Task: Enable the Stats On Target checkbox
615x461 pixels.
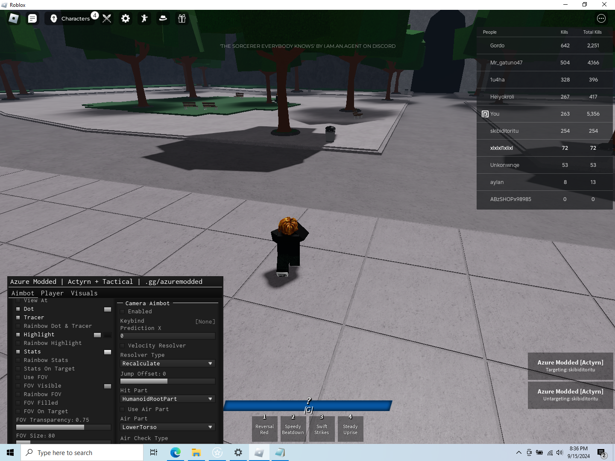Action: [18, 368]
